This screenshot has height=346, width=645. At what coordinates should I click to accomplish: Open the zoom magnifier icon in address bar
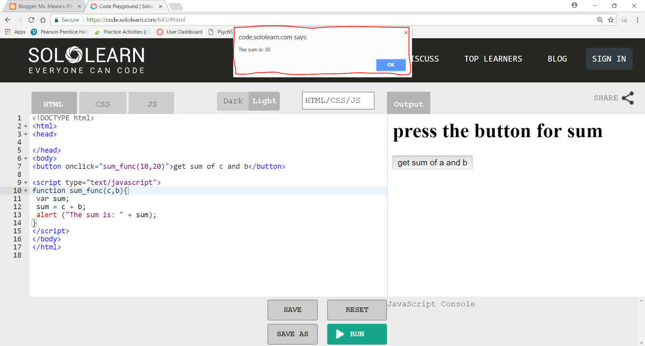tap(600, 20)
